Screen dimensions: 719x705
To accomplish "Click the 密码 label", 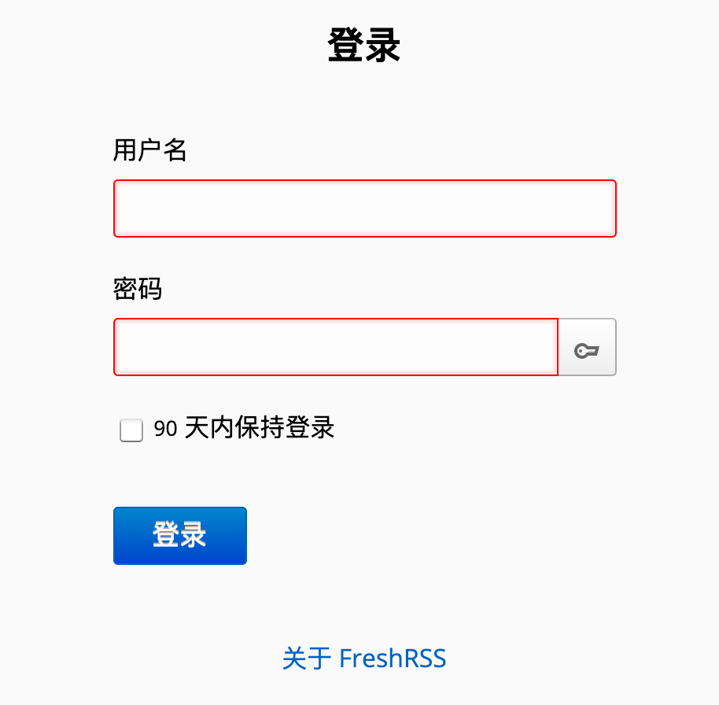I will tap(138, 289).
